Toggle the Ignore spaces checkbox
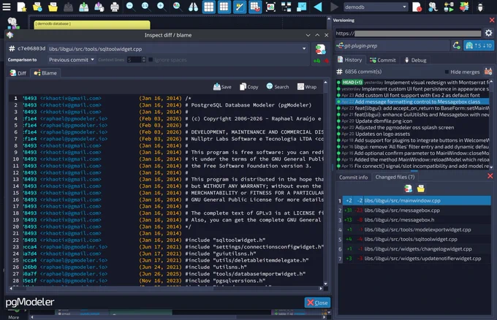 click(x=151, y=60)
